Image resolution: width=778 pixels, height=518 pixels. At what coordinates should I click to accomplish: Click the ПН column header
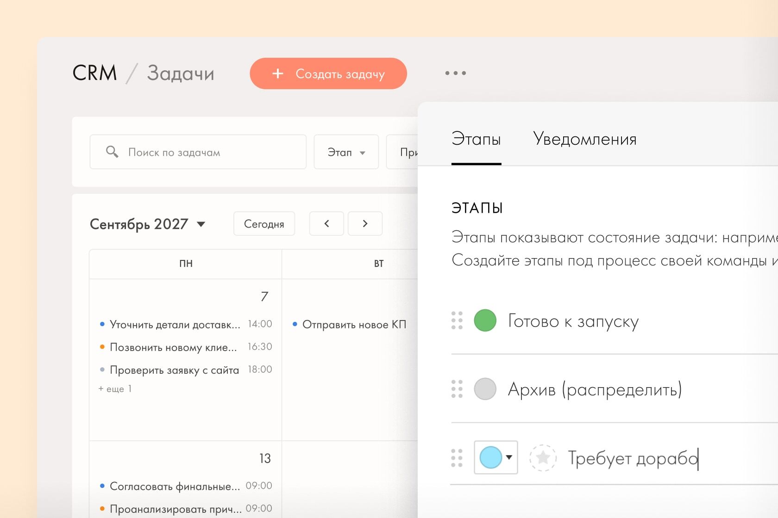point(186,264)
